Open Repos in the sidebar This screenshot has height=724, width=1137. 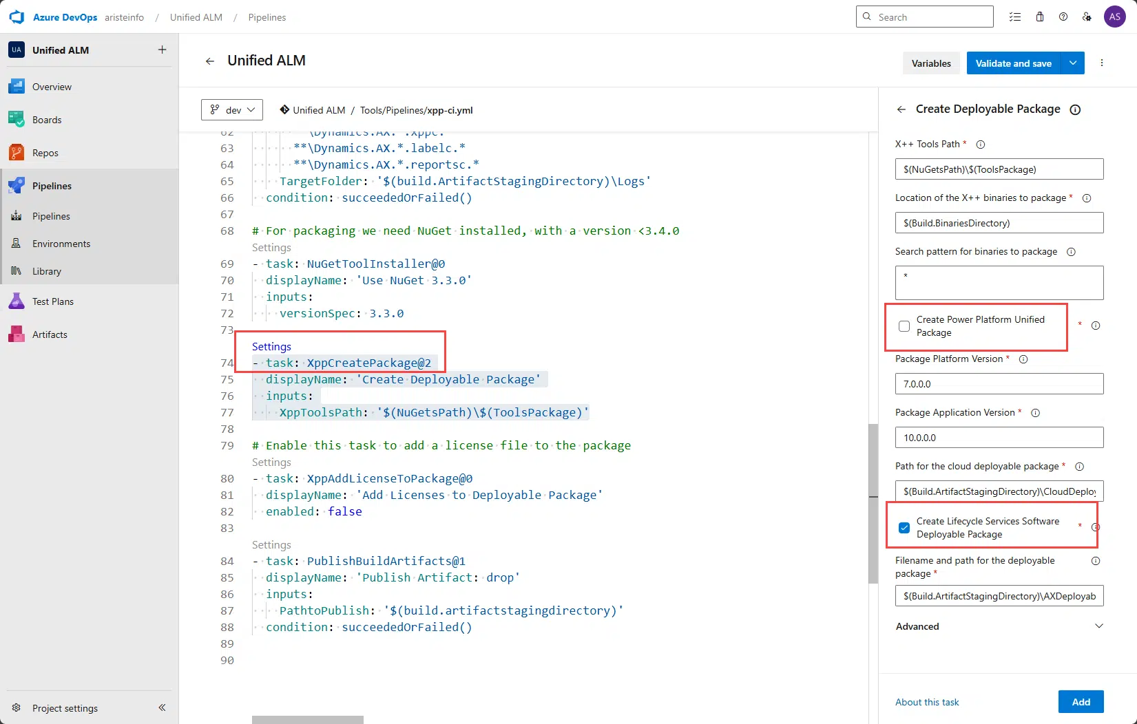45,153
